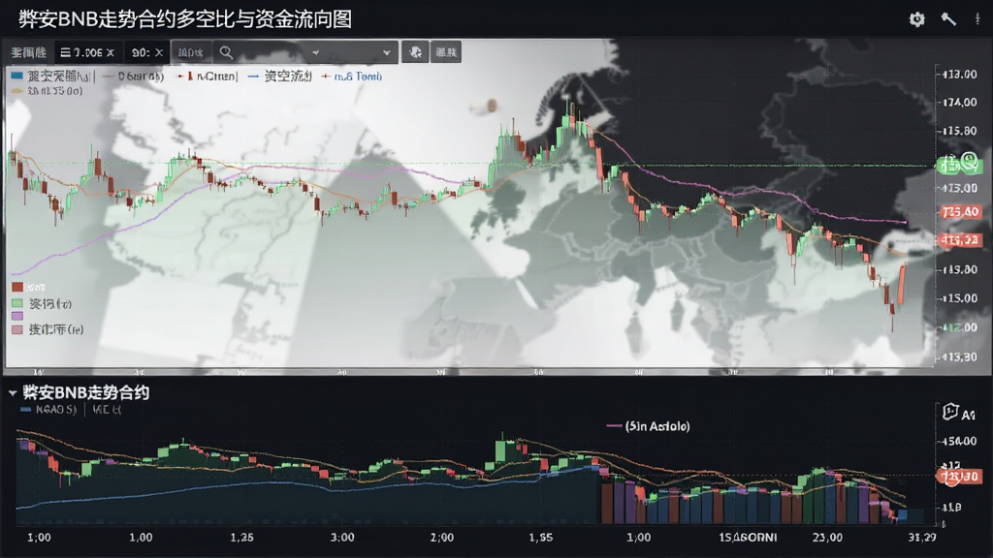Image resolution: width=993 pixels, height=558 pixels.
Task: Click the search magnifier icon in toolbar
Action: coord(226,52)
